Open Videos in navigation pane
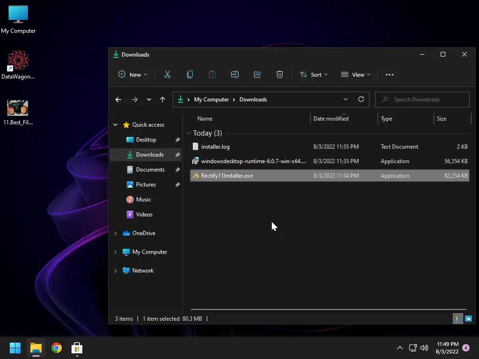Viewport: 479px width, 359px height. tap(144, 215)
